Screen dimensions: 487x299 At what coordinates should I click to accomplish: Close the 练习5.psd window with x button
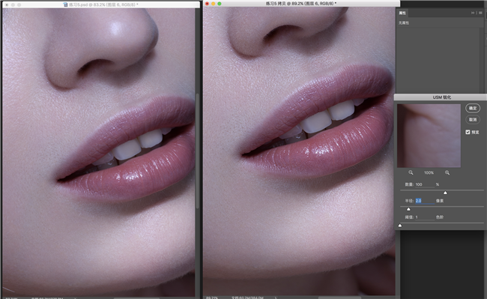[7, 5]
